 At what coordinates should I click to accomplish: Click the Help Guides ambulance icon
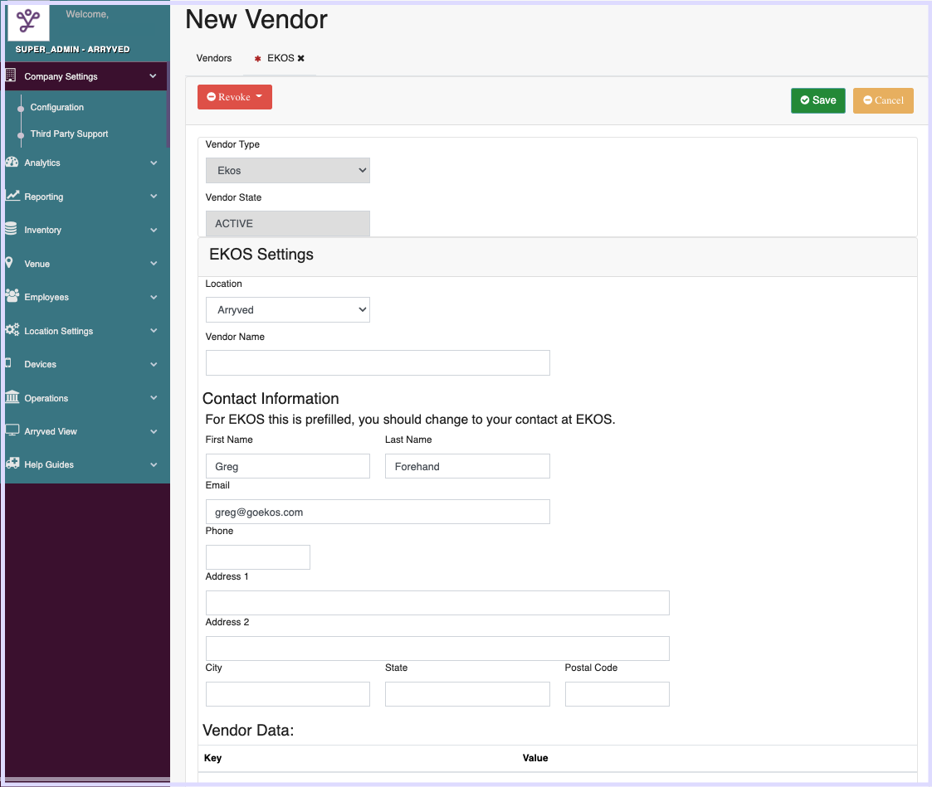pyautogui.click(x=12, y=464)
